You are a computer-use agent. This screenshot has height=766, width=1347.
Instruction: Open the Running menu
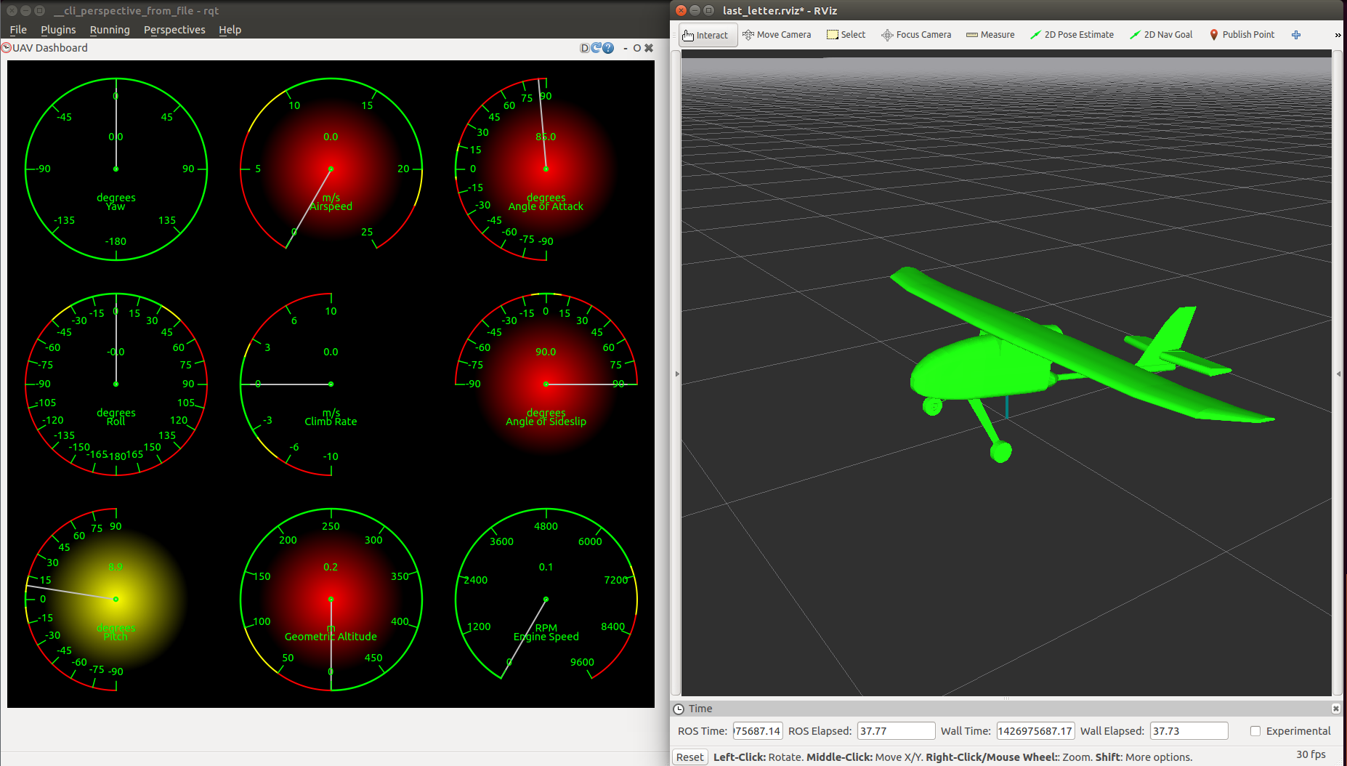[110, 30]
